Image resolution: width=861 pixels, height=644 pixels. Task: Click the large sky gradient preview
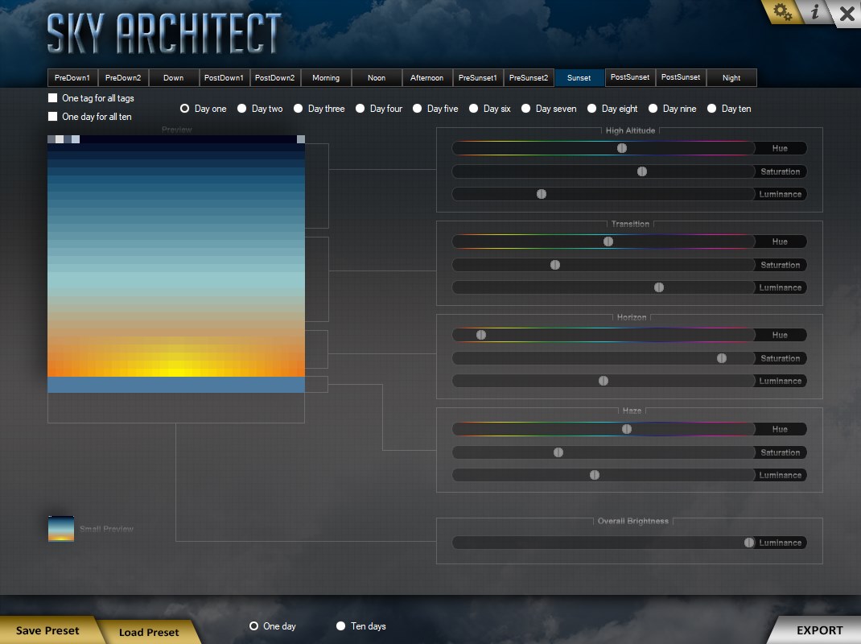[x=176, y=258]
